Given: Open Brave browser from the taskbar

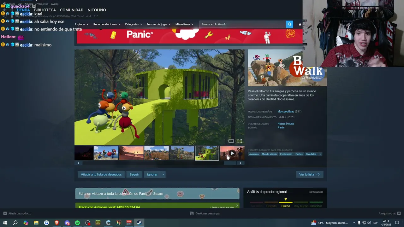Looking at the screenshot, I should pyautogui.click(x=57, y=223).
